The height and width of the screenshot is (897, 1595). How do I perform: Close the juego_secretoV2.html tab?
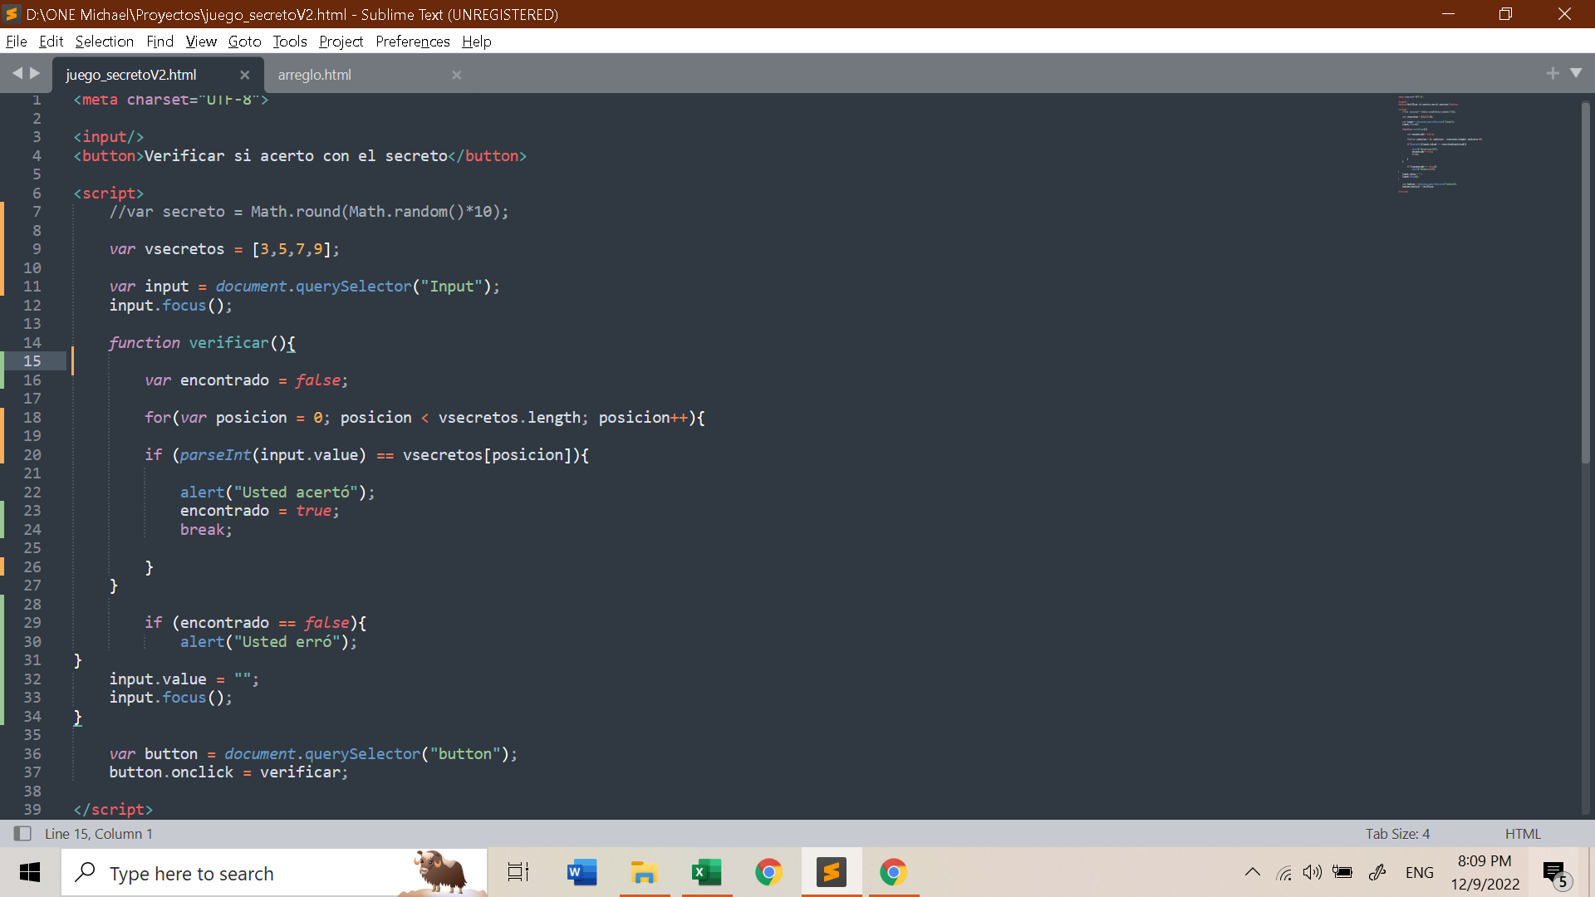pos(244,75)
